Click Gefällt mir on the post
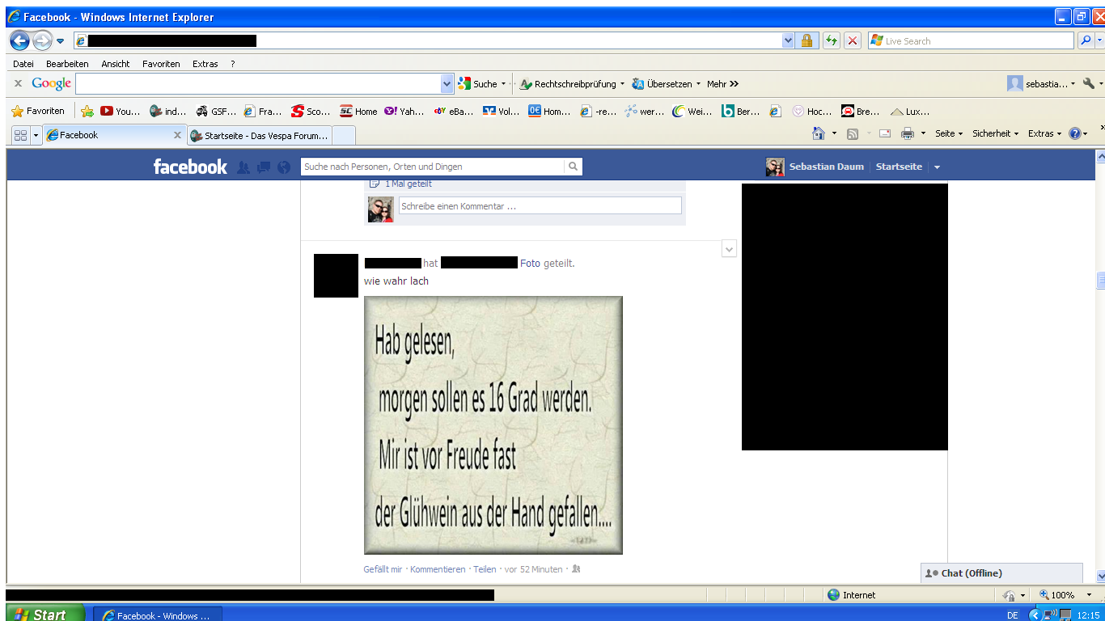Image resolution: width=1105 pixels, height=621 pixels. [383, 569]
